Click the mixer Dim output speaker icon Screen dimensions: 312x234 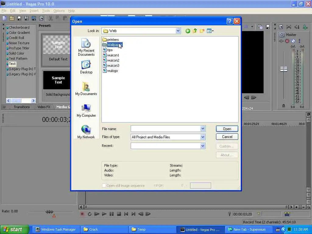coord(297,27)
